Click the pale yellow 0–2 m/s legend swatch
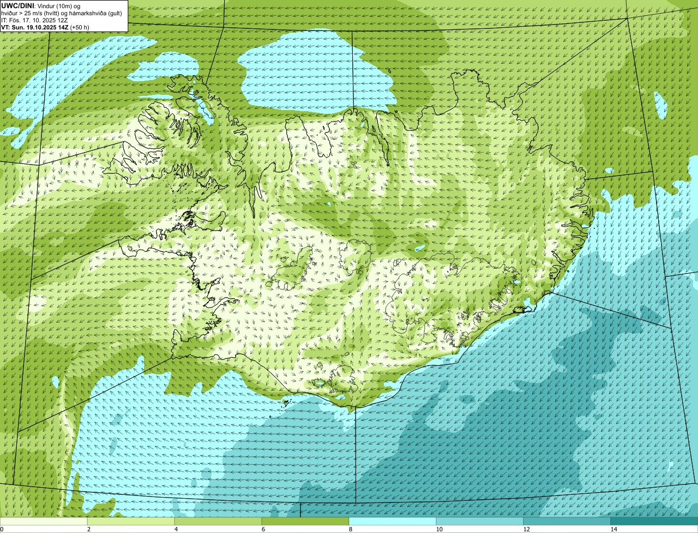The width and height of the screenshot is (698, 533). coord(44,521)
